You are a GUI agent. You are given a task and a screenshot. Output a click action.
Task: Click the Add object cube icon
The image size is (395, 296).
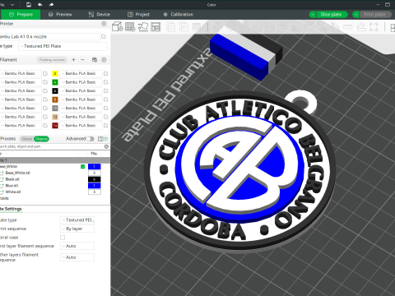click(x=117, y=26)
